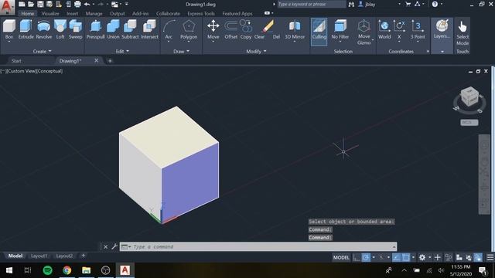
Task: Select the Move Gizmo tool
Action: tap(364, 32)
